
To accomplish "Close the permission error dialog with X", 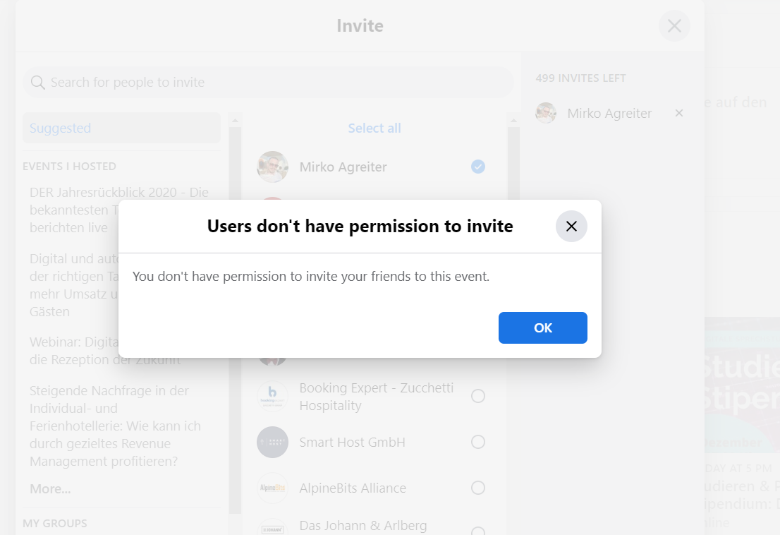I will point(571,227).
